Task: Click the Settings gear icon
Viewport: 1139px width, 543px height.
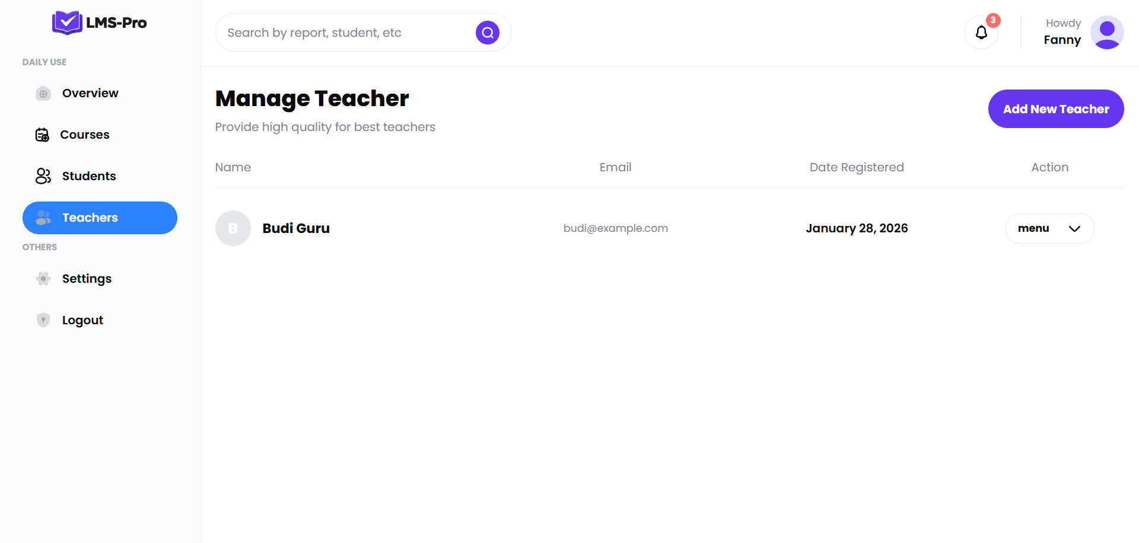Action: tap(43, 279)
